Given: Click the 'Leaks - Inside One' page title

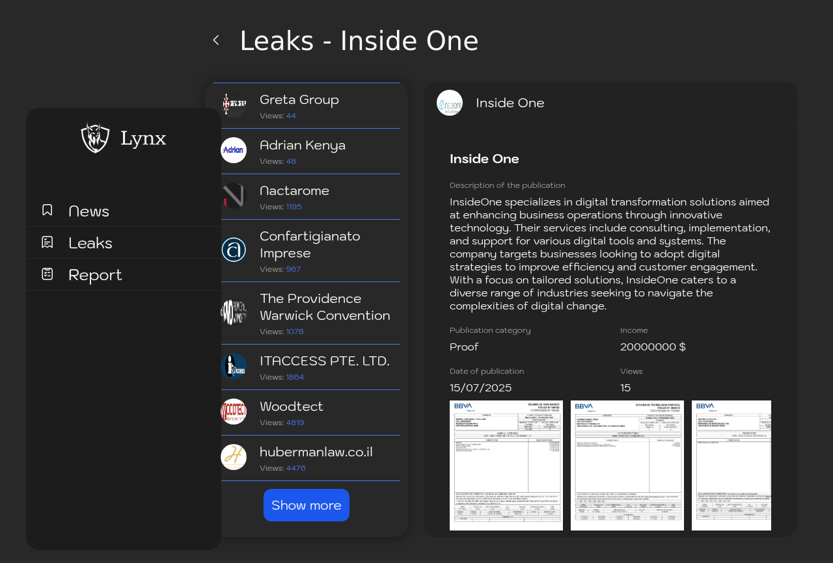Looking at the screenshot, I should click(359, 41).
